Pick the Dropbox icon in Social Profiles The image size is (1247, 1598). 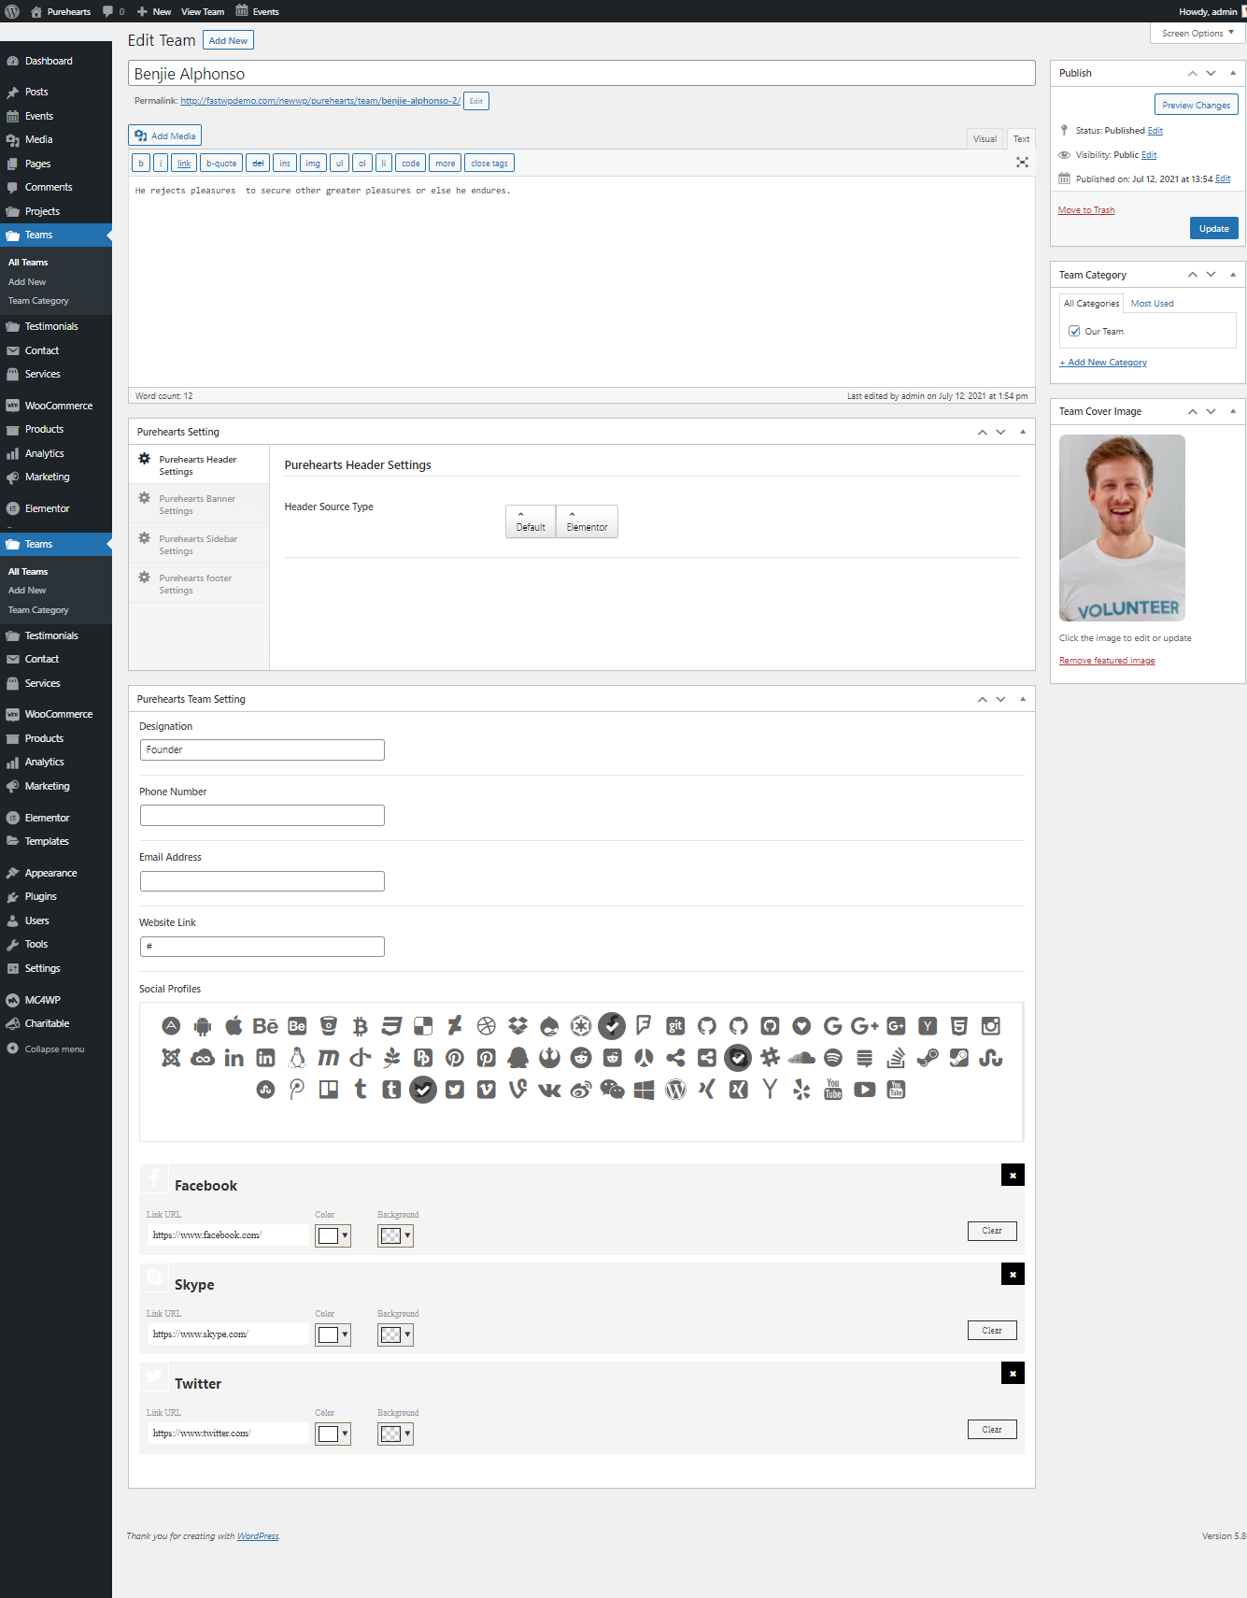(x=517, y=1026)
